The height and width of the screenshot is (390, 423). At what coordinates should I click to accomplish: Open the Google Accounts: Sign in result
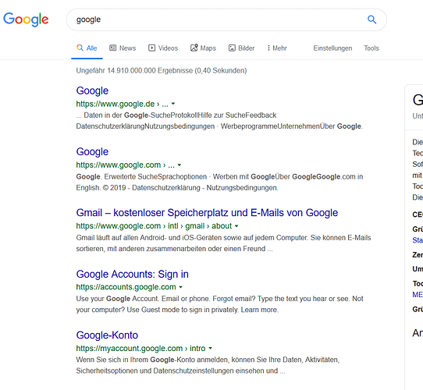pos(132,274)
